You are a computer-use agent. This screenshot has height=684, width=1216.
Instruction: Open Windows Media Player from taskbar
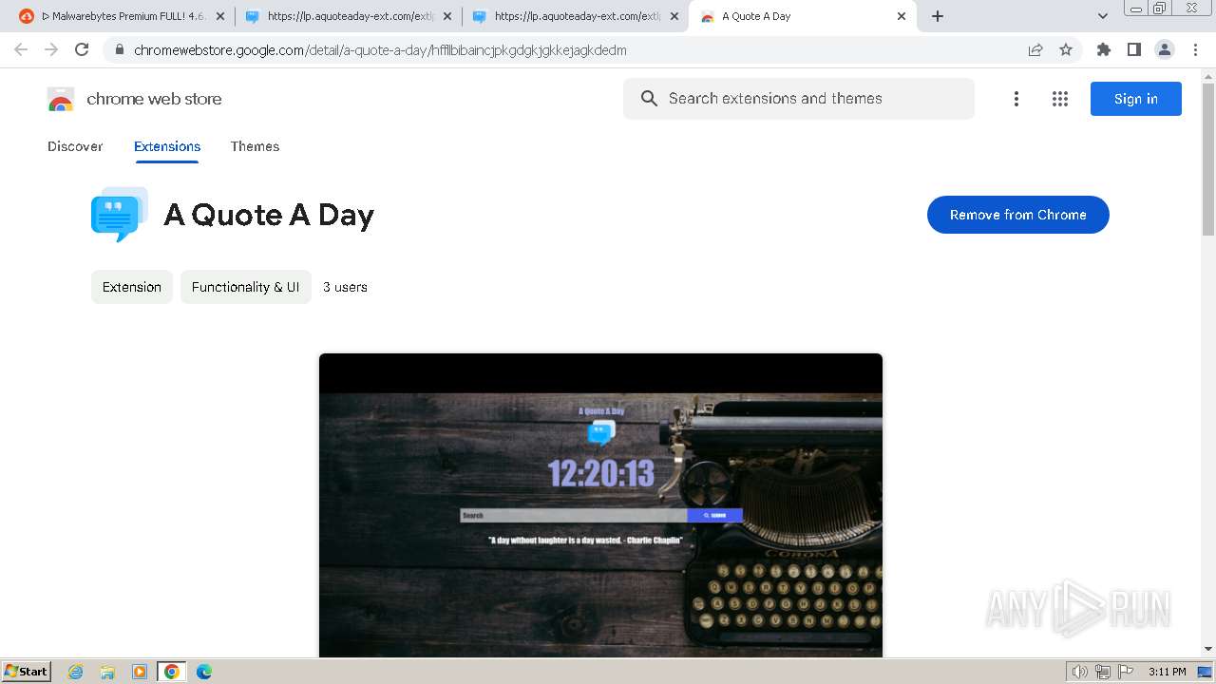coord(140,672)
